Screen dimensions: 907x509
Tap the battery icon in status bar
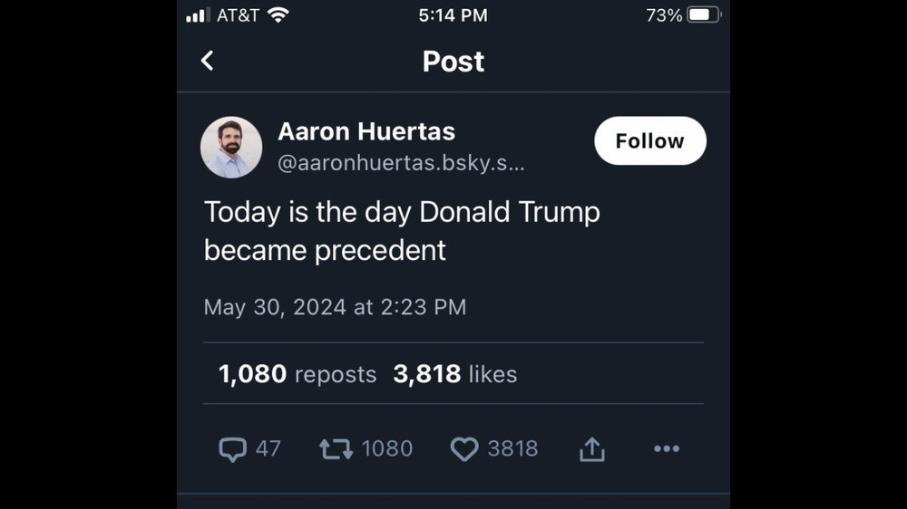pos(703,15)
